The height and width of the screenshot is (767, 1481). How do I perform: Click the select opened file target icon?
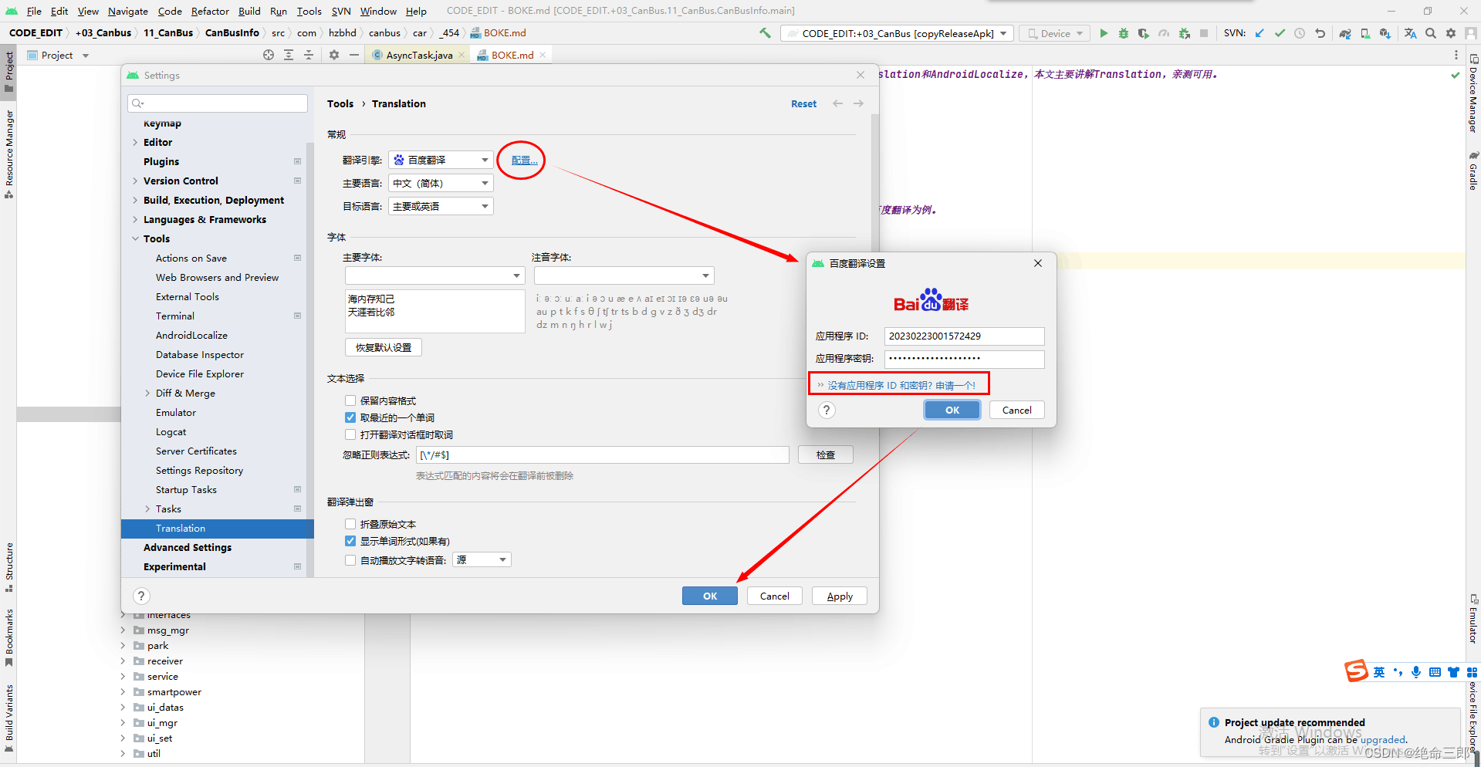[x=269, y=55]
